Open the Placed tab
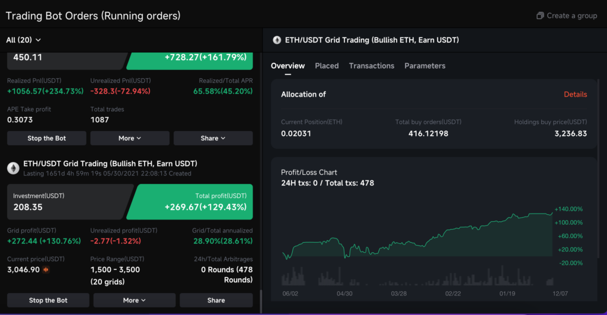Screen dimensions: 607x315 pos(327,66)
